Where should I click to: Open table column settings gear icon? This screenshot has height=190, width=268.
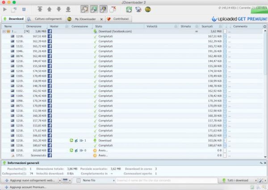click(265, 27)
